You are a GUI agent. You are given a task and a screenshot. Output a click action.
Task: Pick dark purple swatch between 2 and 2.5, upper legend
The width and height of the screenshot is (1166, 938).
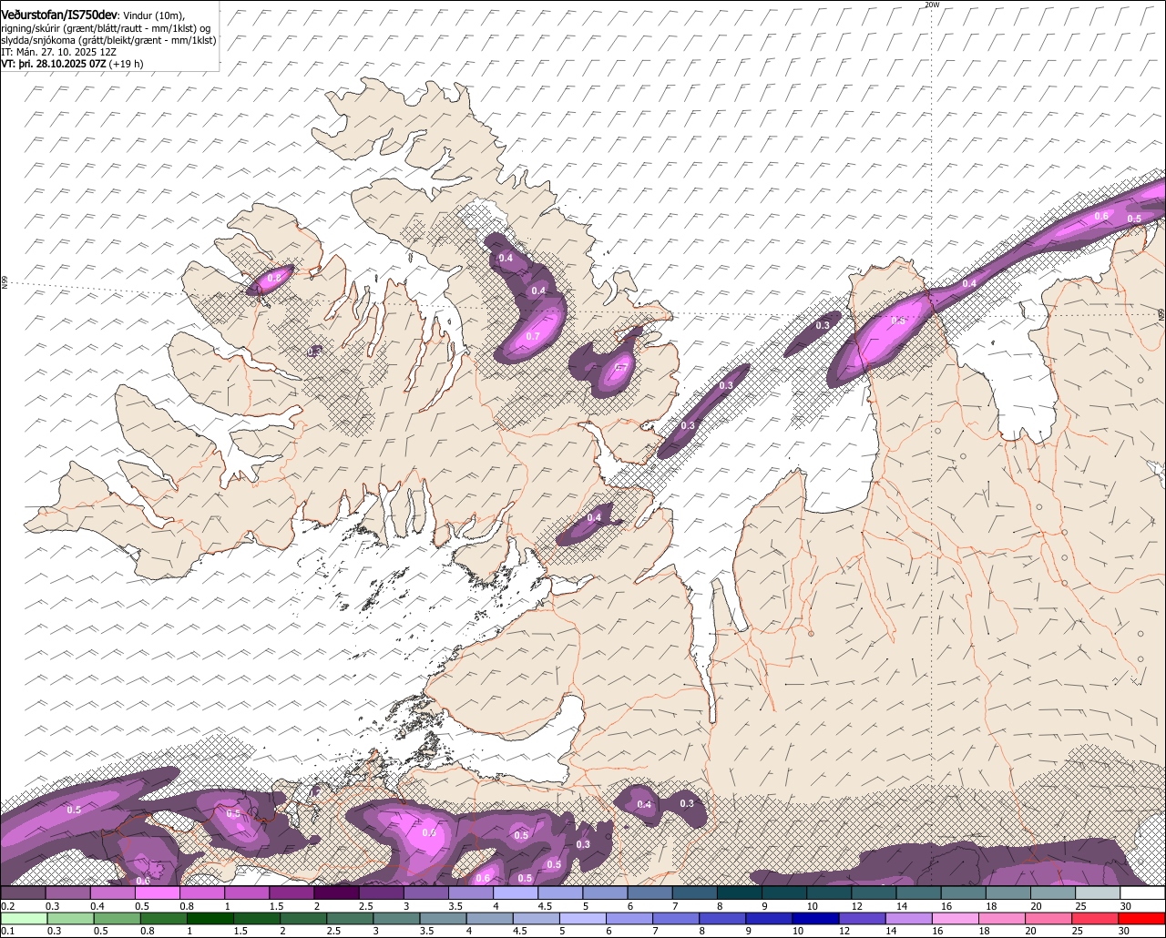(336, 893)
